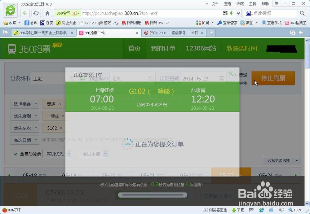Switch to the 我的12306 tab

[x=174, y=33]
